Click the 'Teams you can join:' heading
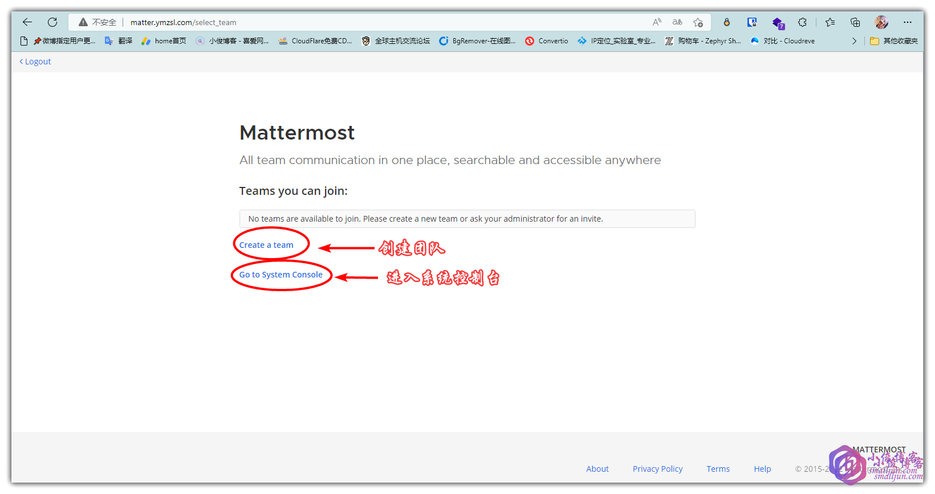Image resolution: width=935 pixels, height=494 pixels. coord(293,191)
